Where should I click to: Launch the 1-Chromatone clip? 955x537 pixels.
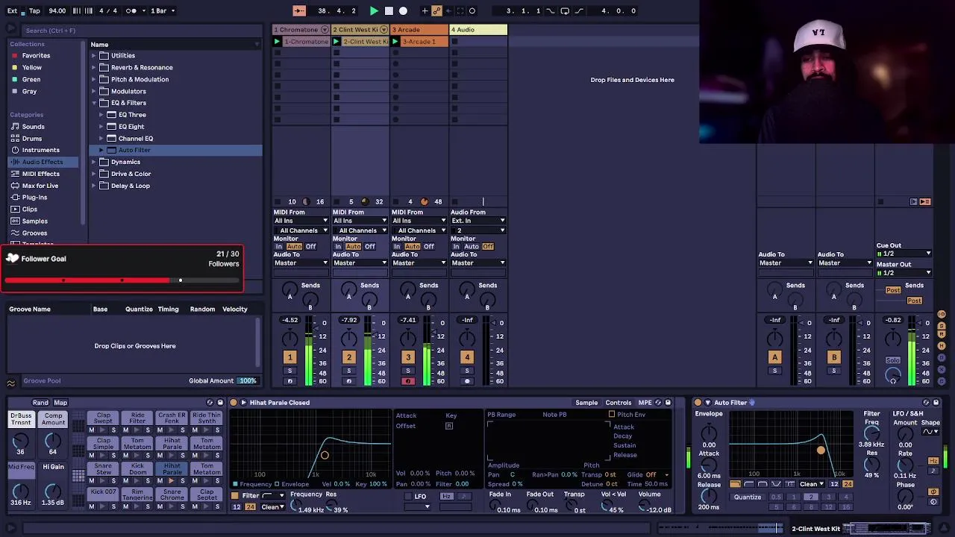277,42
